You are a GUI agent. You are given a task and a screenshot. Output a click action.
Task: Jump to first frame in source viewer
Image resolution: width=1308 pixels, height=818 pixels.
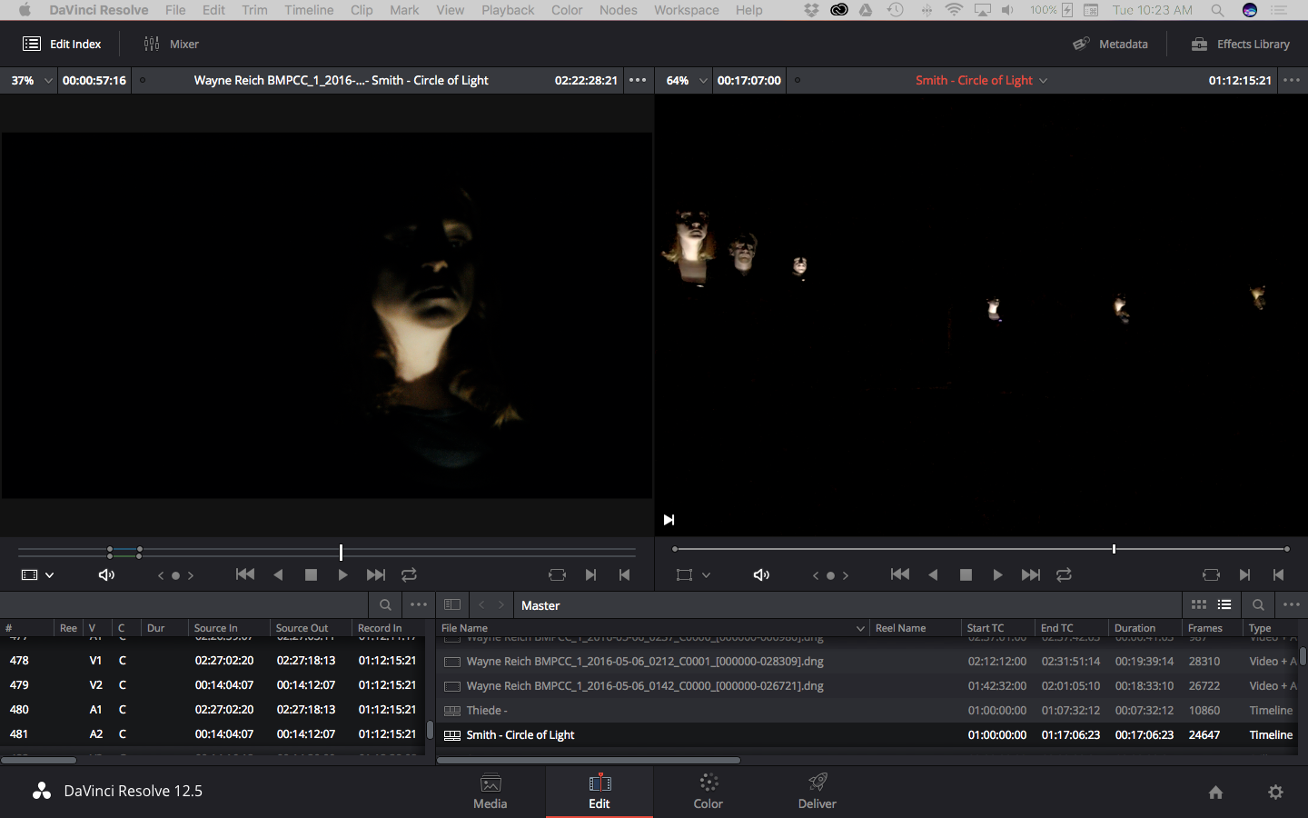click(244, 574)
